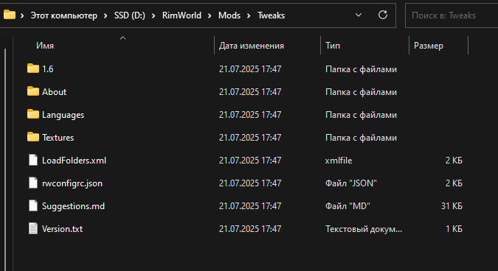This screenshot has width=498, height=271.
Task: Go to Этот компьютер breadcrumb
Action: point(64,15)
